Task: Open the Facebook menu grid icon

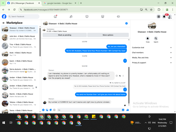Action: tap(159, 17)
